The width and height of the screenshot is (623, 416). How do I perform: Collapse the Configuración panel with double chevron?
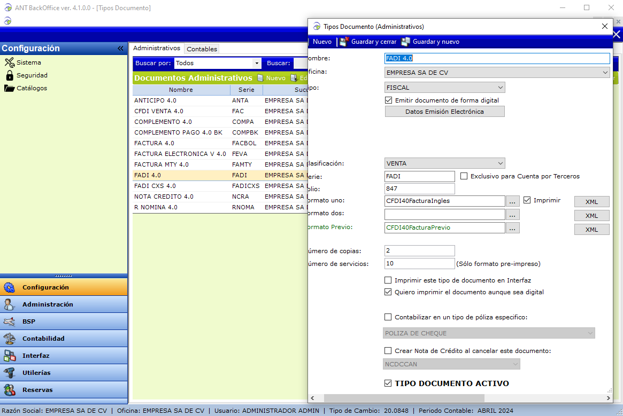(120, 49)
